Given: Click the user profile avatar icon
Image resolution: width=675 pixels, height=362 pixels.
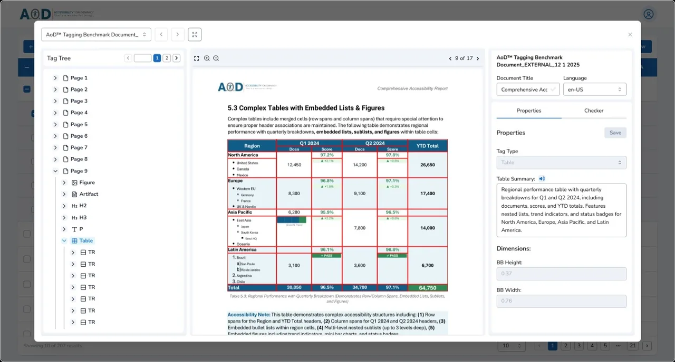Looking at the screenshot, I should [649, 14].
